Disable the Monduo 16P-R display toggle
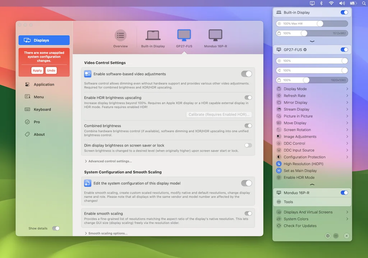This screenshot has width=368, height=258. (344, 192)
